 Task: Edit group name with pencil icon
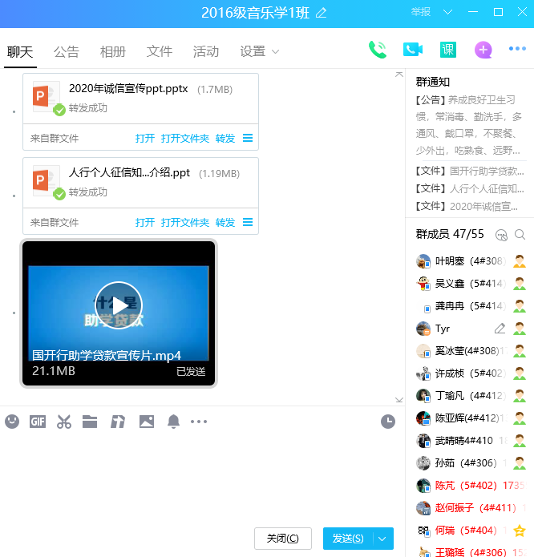click(322, 12)
